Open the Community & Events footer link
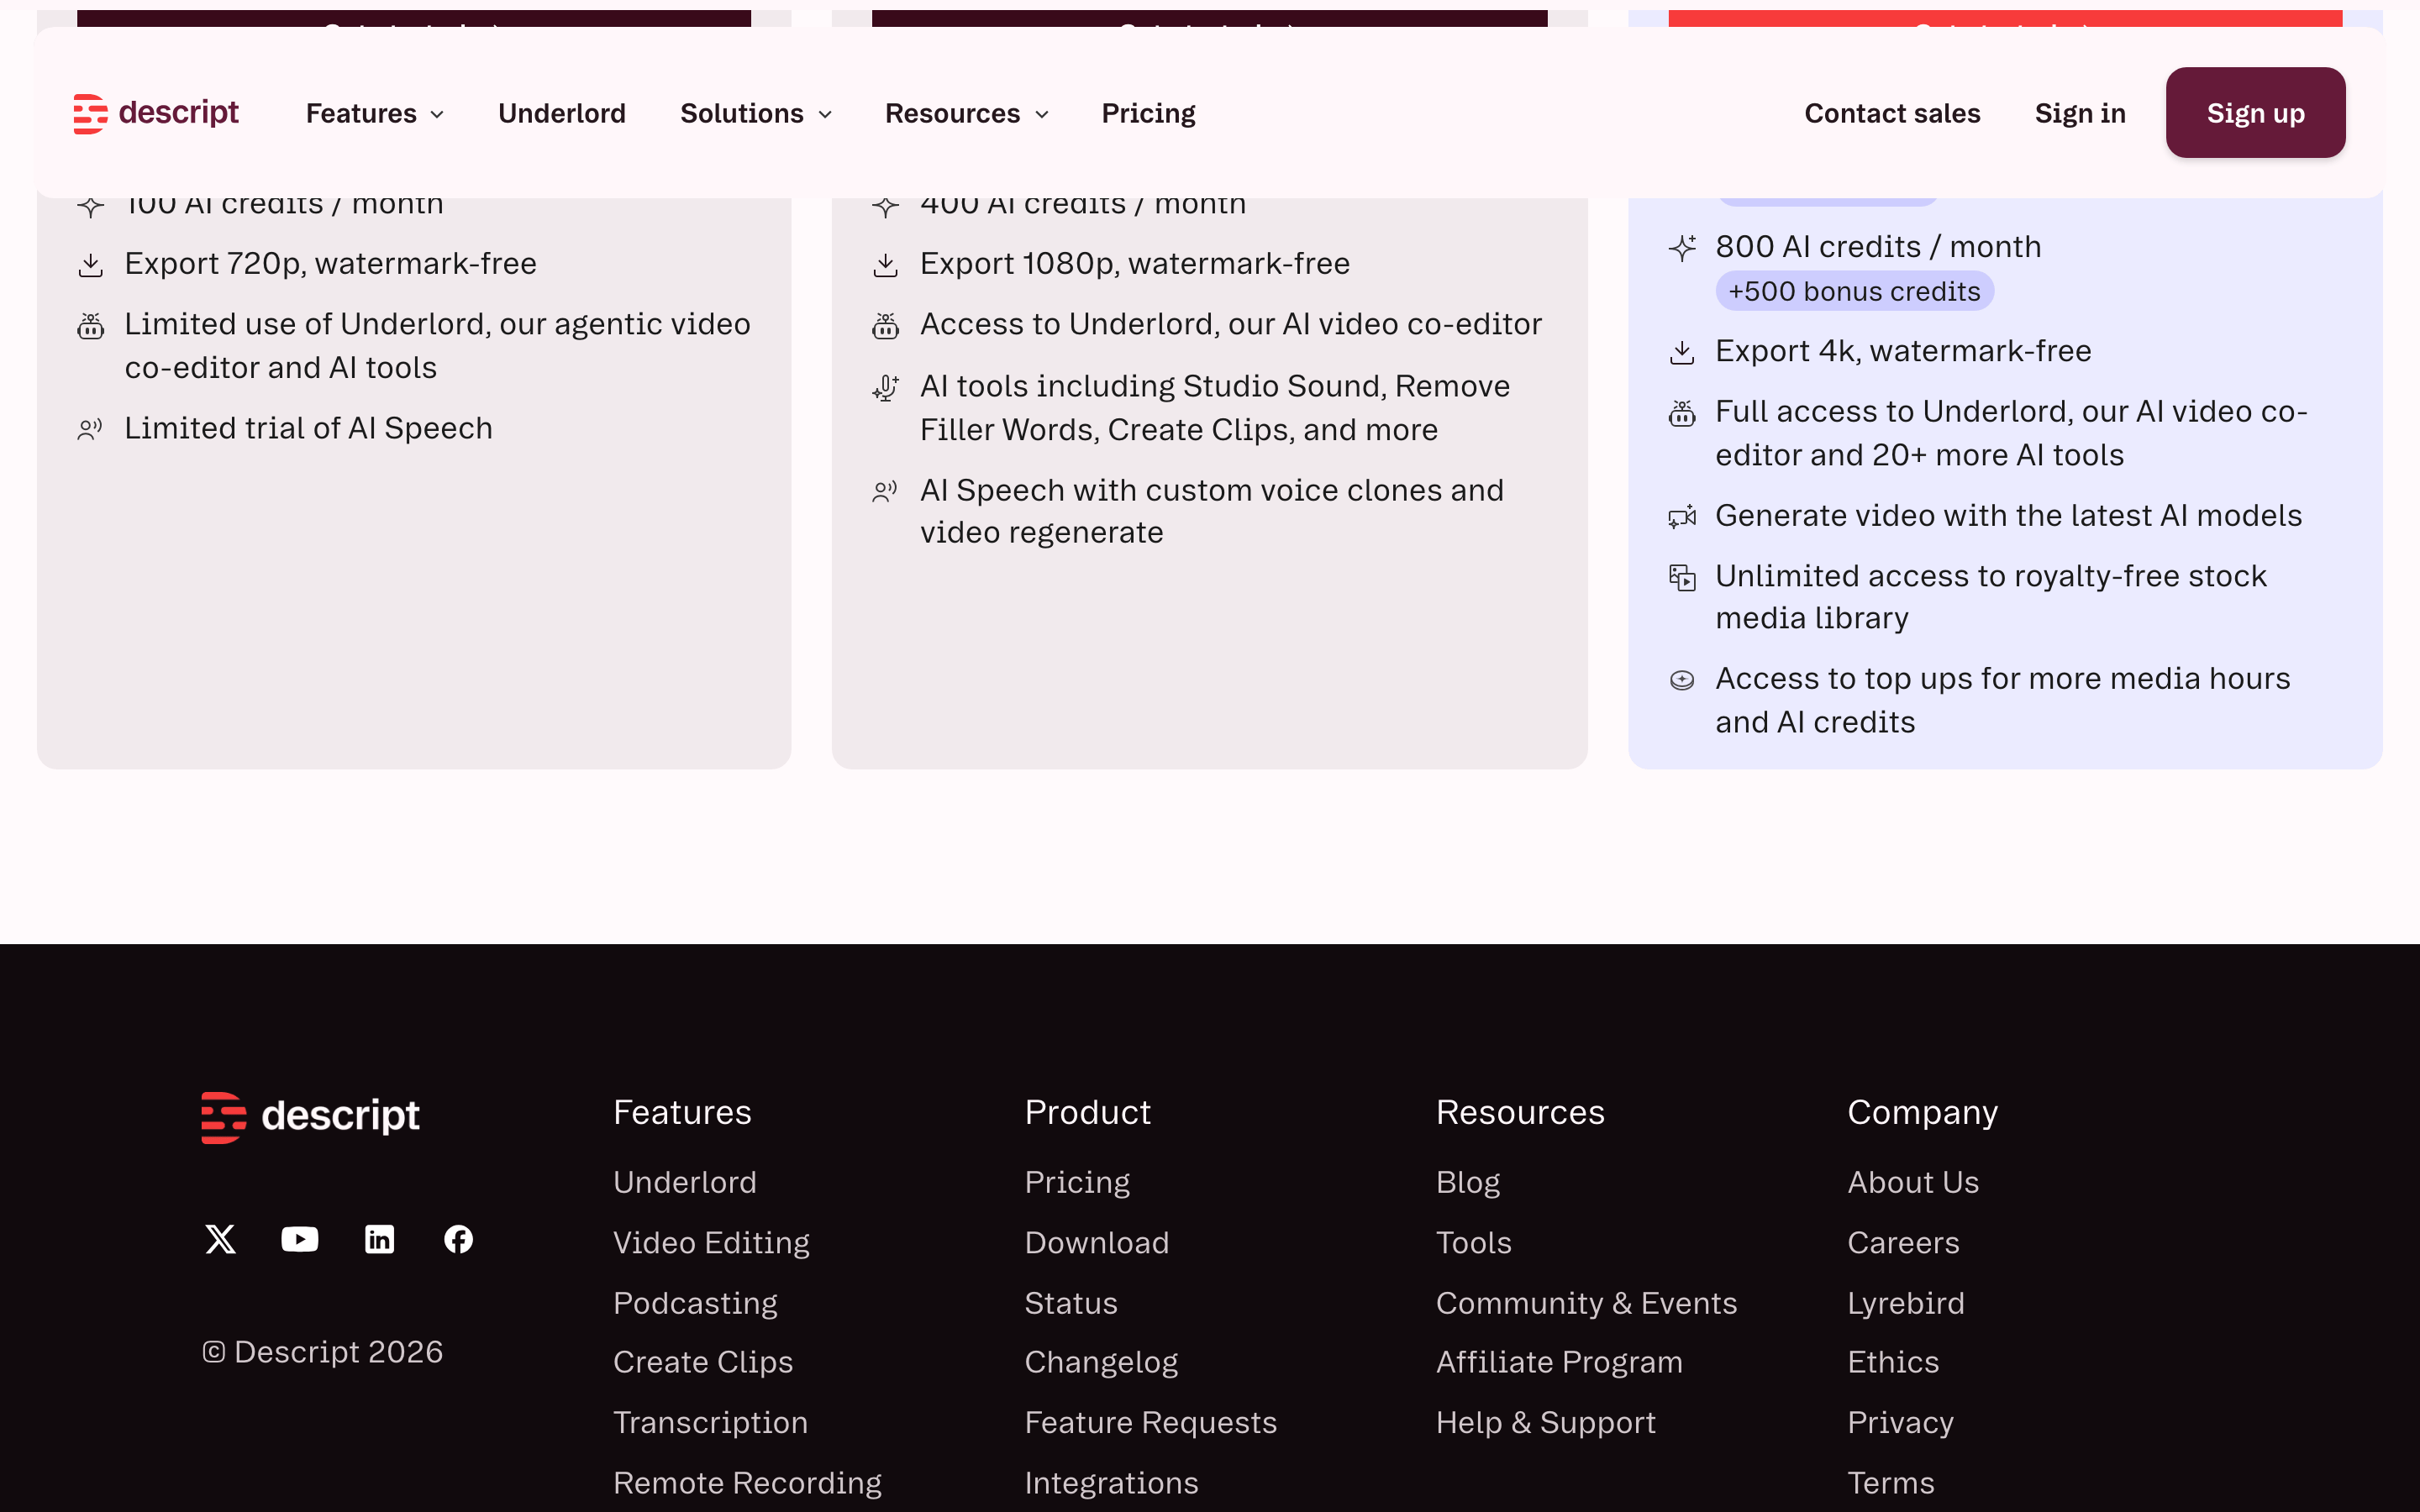The image size is (2420, 1512). 1586,1303
